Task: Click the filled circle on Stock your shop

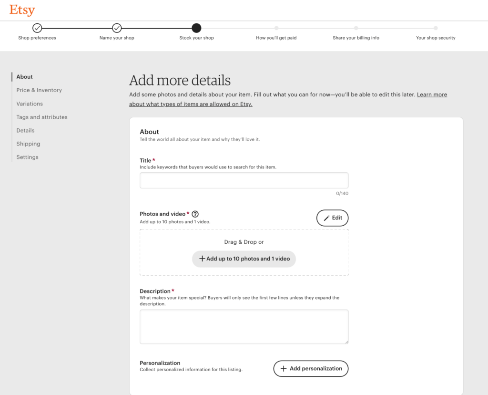Action: pos(196,28)
